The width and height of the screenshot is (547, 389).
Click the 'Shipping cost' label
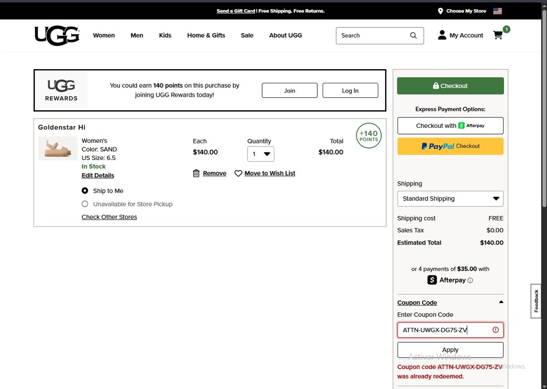[x=416, y=218]
